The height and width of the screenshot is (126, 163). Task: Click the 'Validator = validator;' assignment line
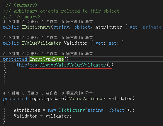(x=43, y=116)
